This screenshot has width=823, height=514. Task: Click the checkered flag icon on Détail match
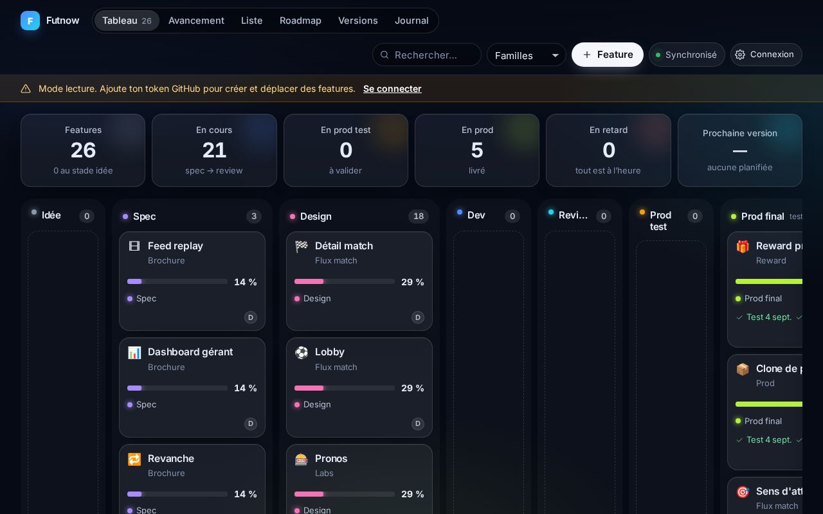pyautogui.click(x=302, y=246)
